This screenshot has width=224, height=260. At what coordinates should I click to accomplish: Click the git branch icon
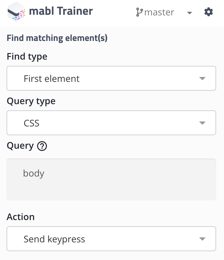coord(140,12)
